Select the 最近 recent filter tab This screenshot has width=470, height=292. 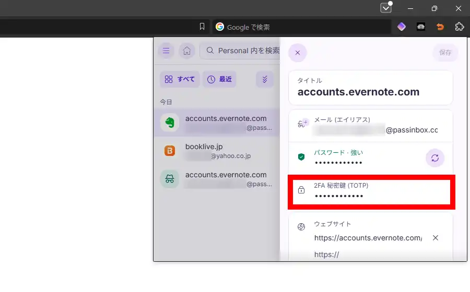[219, 79]
